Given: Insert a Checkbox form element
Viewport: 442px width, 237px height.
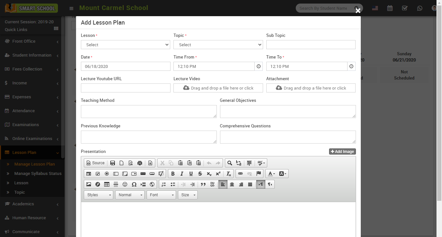Looking at the screenshot, I should tap(98, 174).
